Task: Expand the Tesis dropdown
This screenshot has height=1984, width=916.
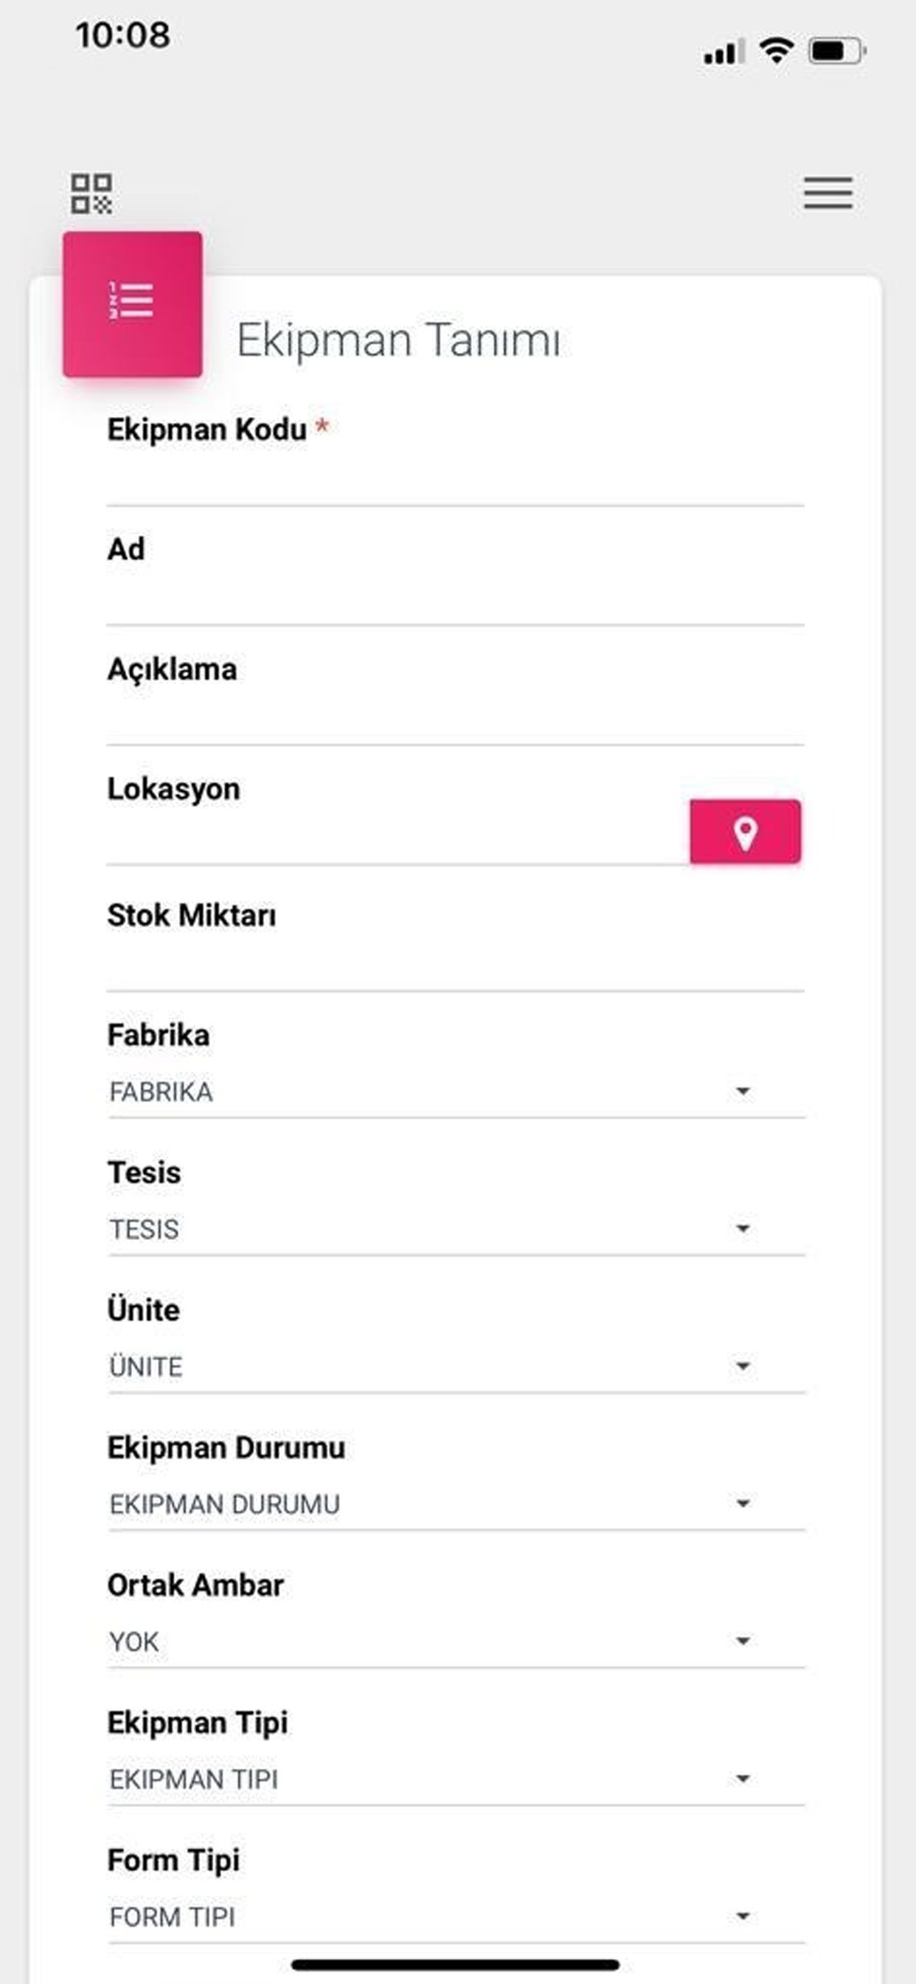Action: pos(456,1229)
